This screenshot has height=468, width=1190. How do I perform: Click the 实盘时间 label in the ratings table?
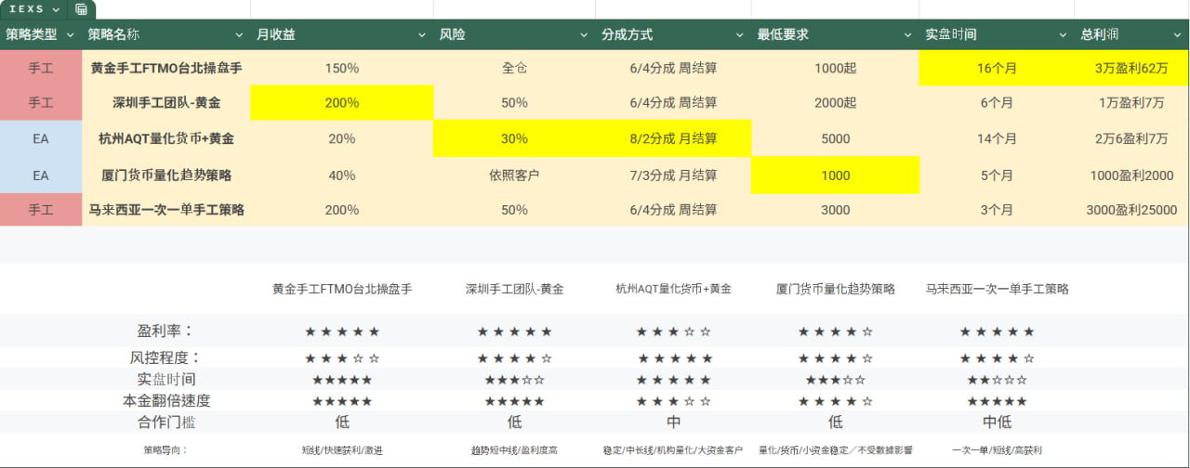tap(166, 379)
